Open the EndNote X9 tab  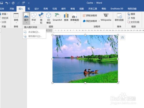click(x=117, y=9)
